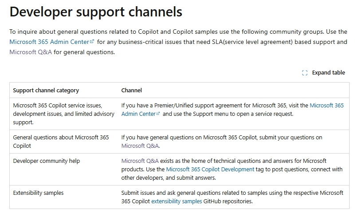Click the Expand table text label

328,73
